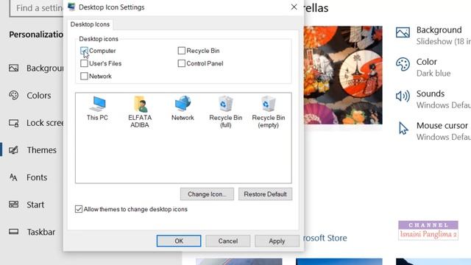Click the Fonts icon in sidebar

13,177
